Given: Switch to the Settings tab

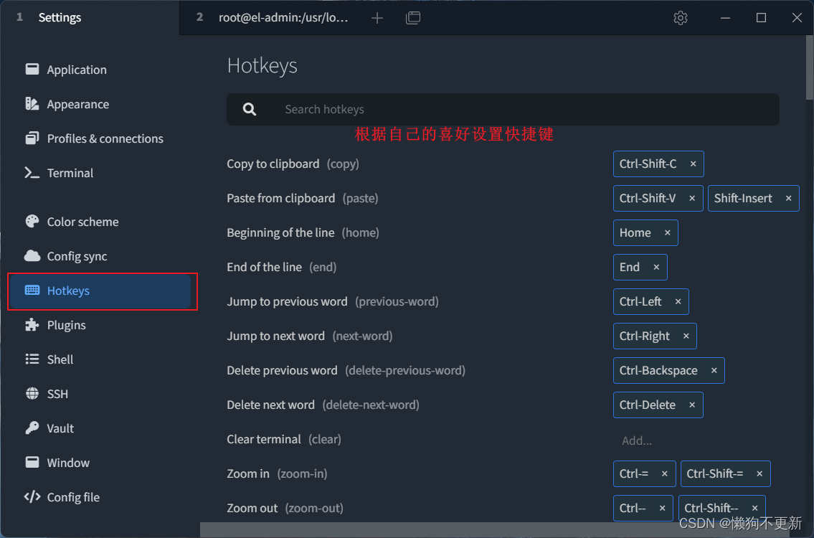Looking at the screenshot, I should tap(90, 18).
